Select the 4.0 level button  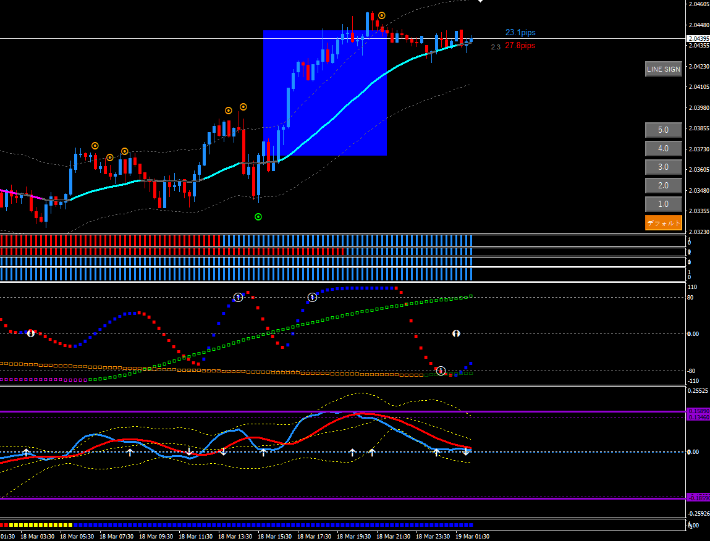(x=663, y=149)
